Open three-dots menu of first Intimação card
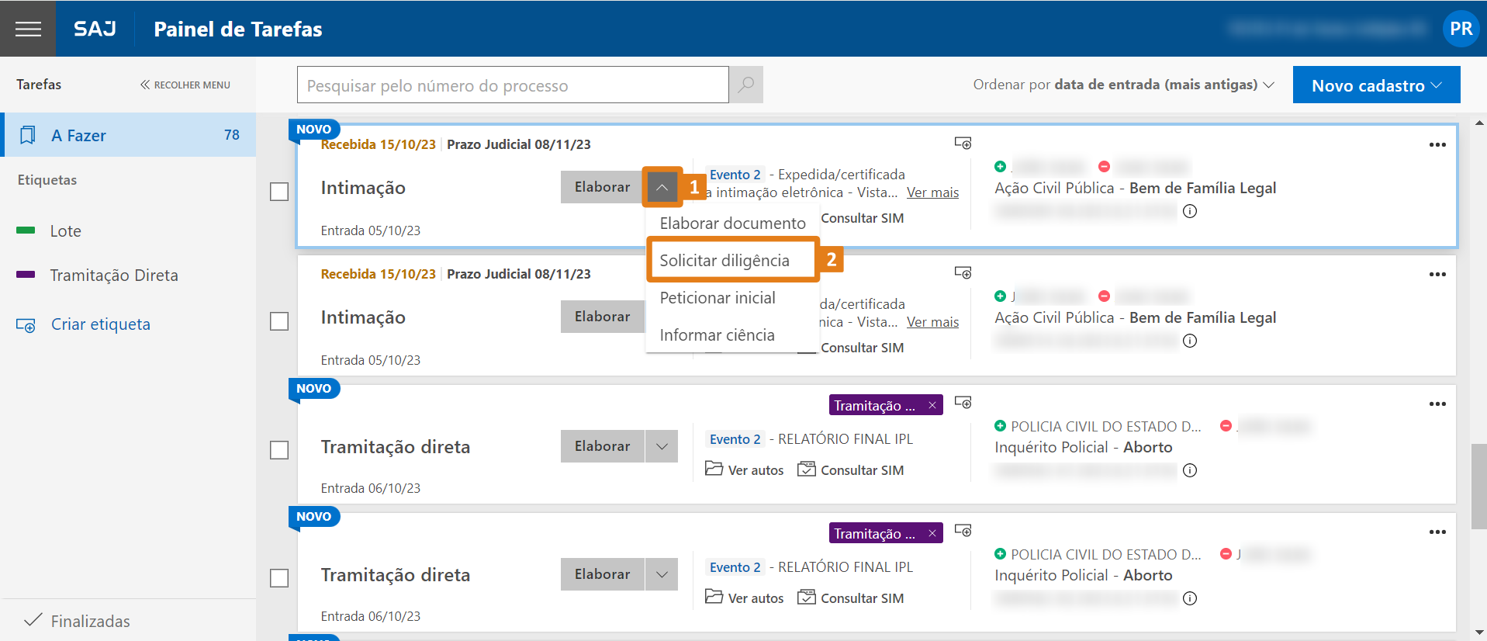This screenshot has width=1487, height=641. 1437,145
